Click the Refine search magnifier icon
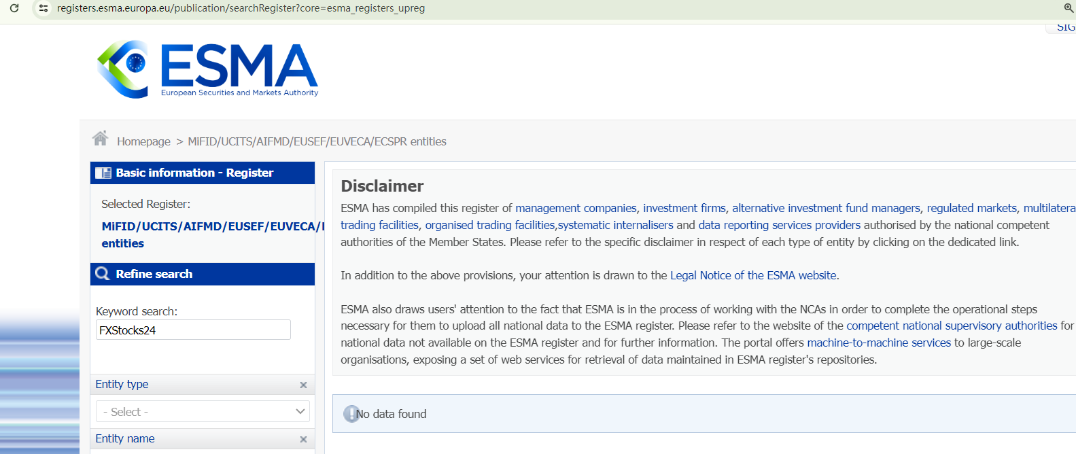1076x454 pixels. point(103,274)
